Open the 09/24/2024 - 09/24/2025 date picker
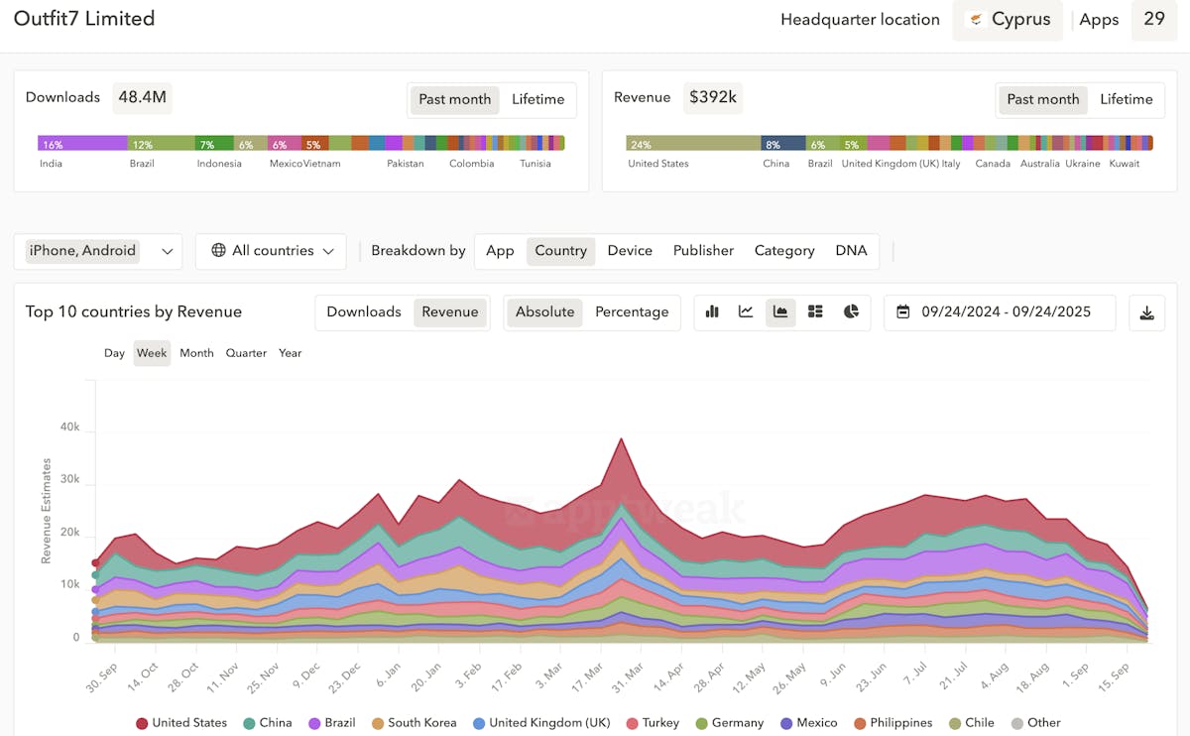1190x736 pixels. coord(1005,311)
